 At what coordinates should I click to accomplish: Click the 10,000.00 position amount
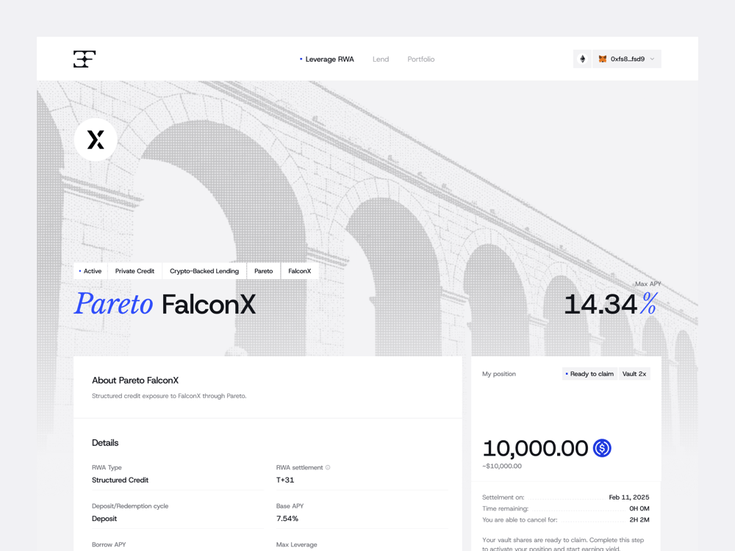(x=535, y=448)
